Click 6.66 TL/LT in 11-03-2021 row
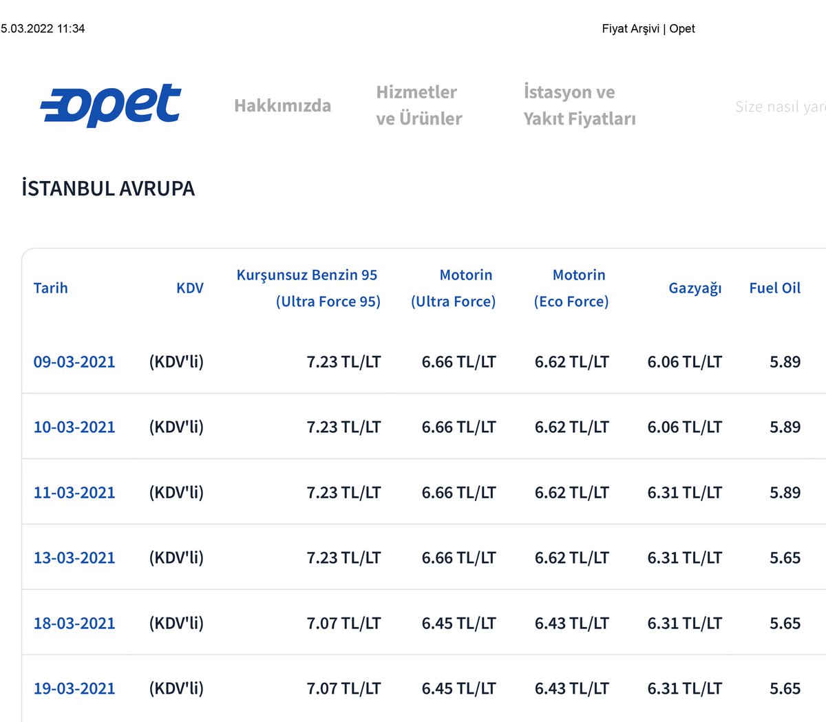 click(458, 492)
